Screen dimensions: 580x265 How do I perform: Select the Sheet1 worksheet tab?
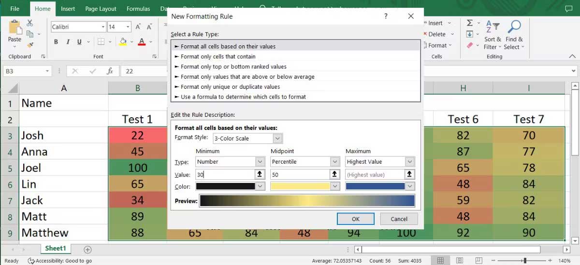pyautogui.click(x=55, y=249)
